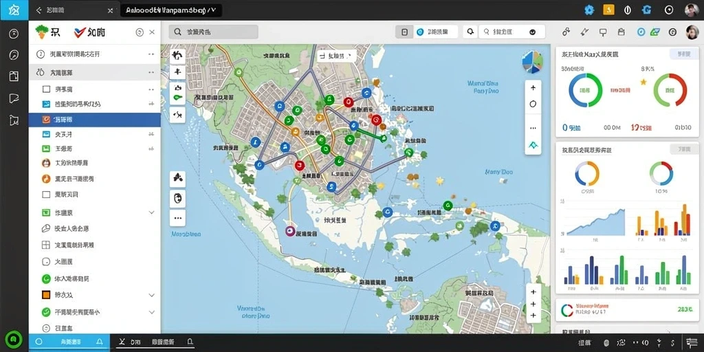The height and width of the screenshot is (352, 704).
Task: Expand the chevron next to orange square item
Action: pyautogui.click(x=151, y=296)
